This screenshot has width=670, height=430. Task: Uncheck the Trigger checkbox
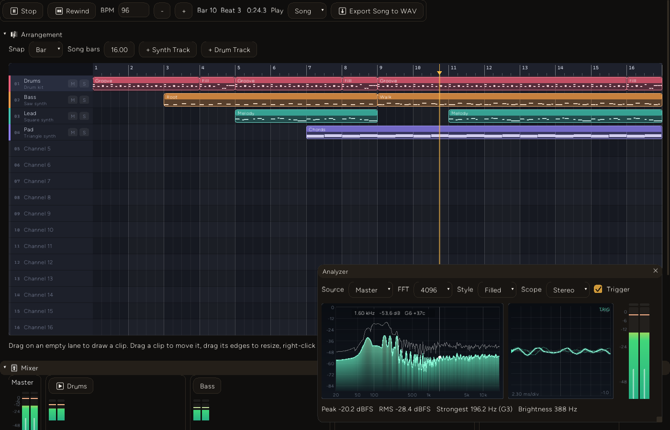(598, 289)
